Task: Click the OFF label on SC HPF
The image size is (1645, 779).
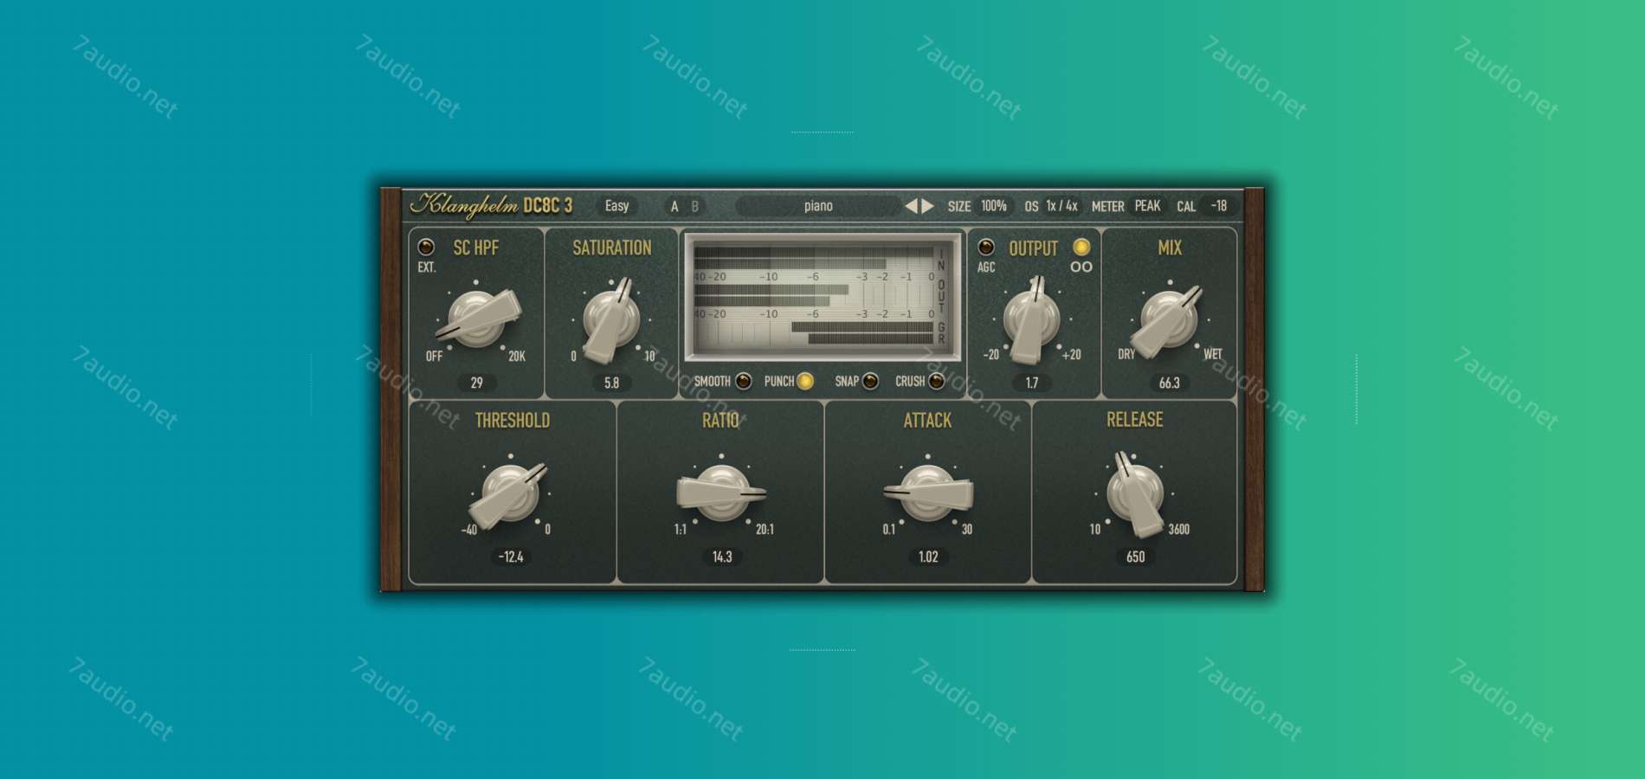Action: tap(434, 357)
